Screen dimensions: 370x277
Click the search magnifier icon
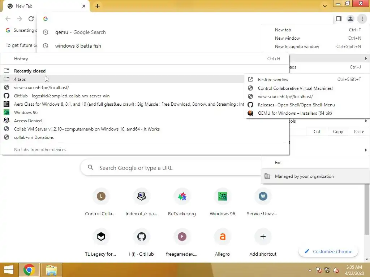[90, 167]
